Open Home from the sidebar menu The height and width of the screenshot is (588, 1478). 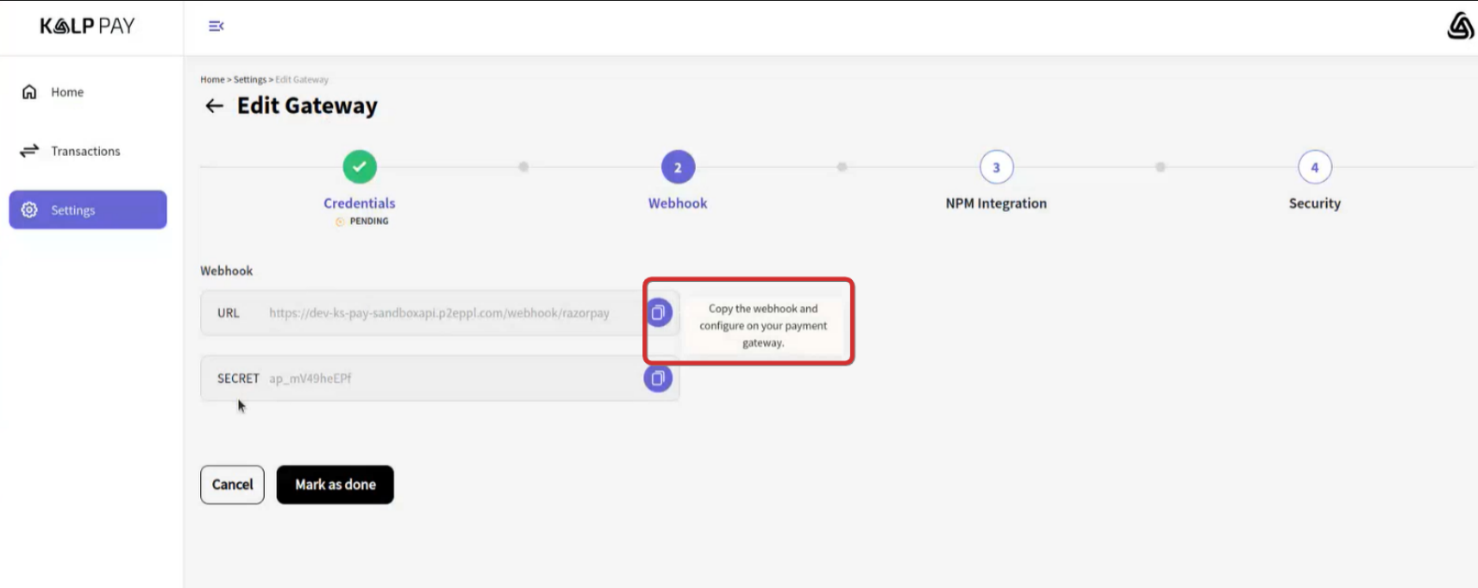tap(67, 92)
